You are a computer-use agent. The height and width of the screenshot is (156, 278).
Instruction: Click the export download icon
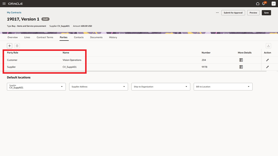[268, 46]
